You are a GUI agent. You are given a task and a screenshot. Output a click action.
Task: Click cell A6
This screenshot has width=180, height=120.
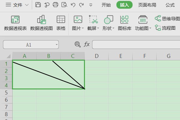(25, 100)
